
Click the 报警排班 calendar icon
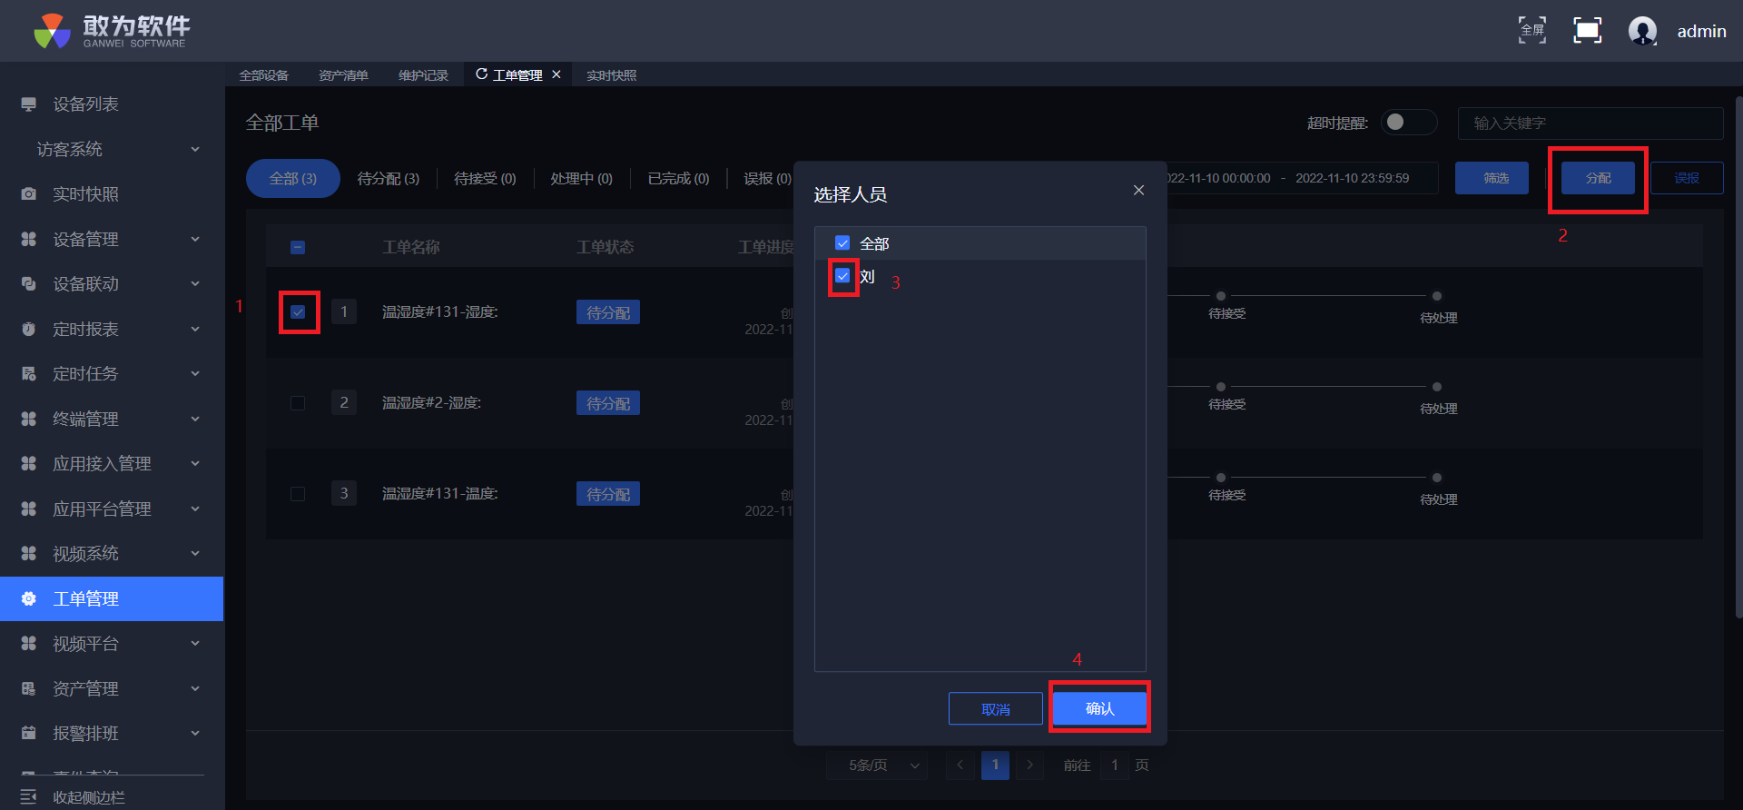(x=29, y=734)
